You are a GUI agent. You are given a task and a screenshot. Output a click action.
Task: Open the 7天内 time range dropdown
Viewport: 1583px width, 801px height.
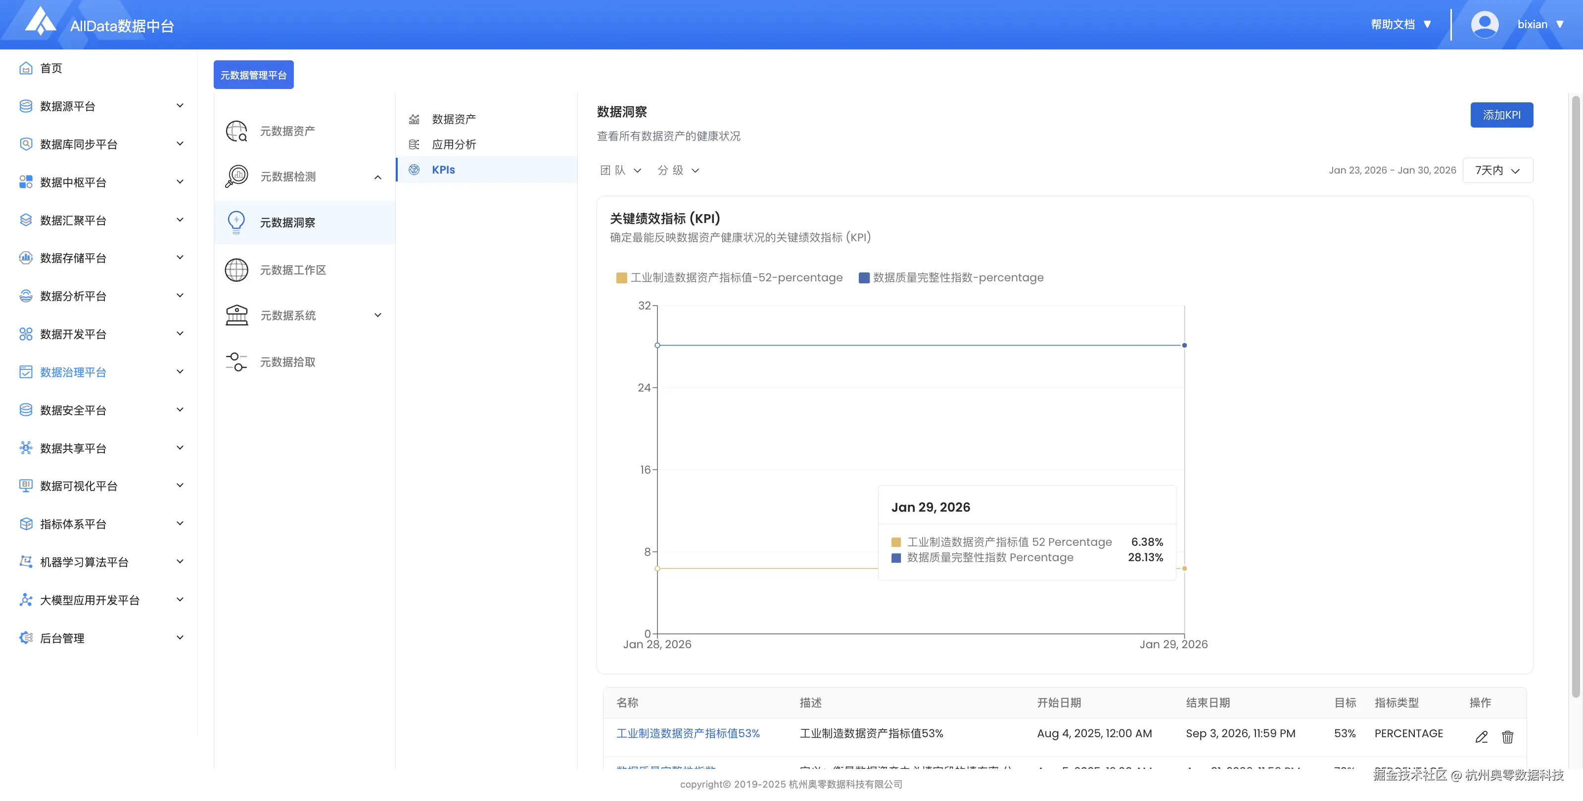[1497, 170]
